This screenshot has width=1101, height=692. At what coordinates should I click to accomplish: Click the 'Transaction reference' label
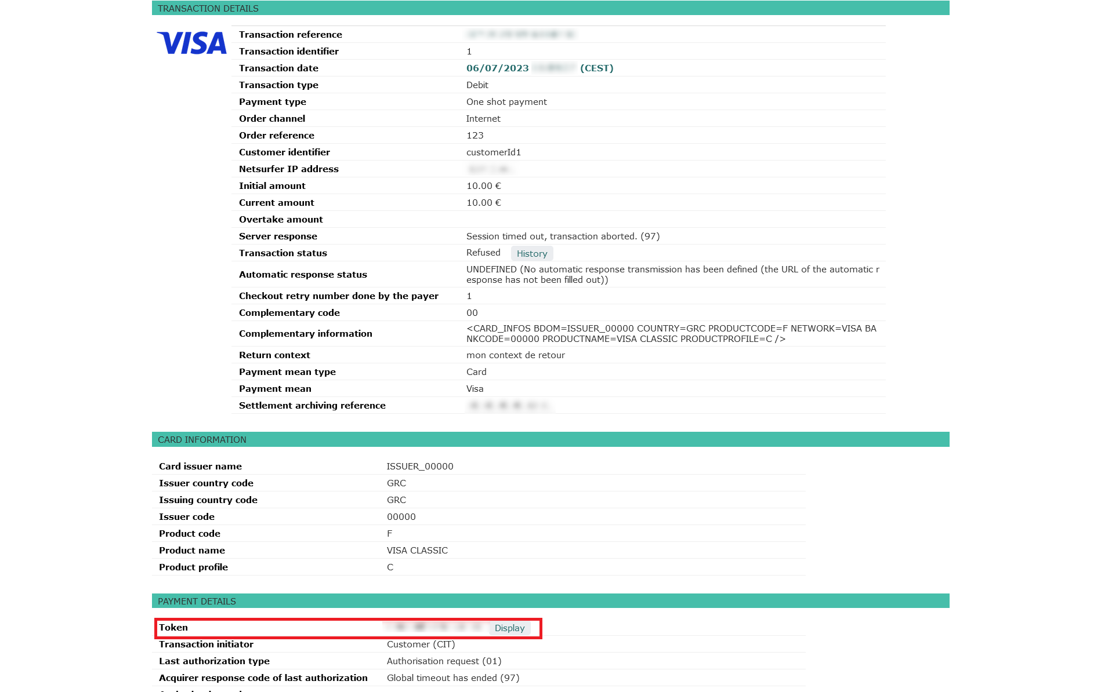(x=291, y=35)
